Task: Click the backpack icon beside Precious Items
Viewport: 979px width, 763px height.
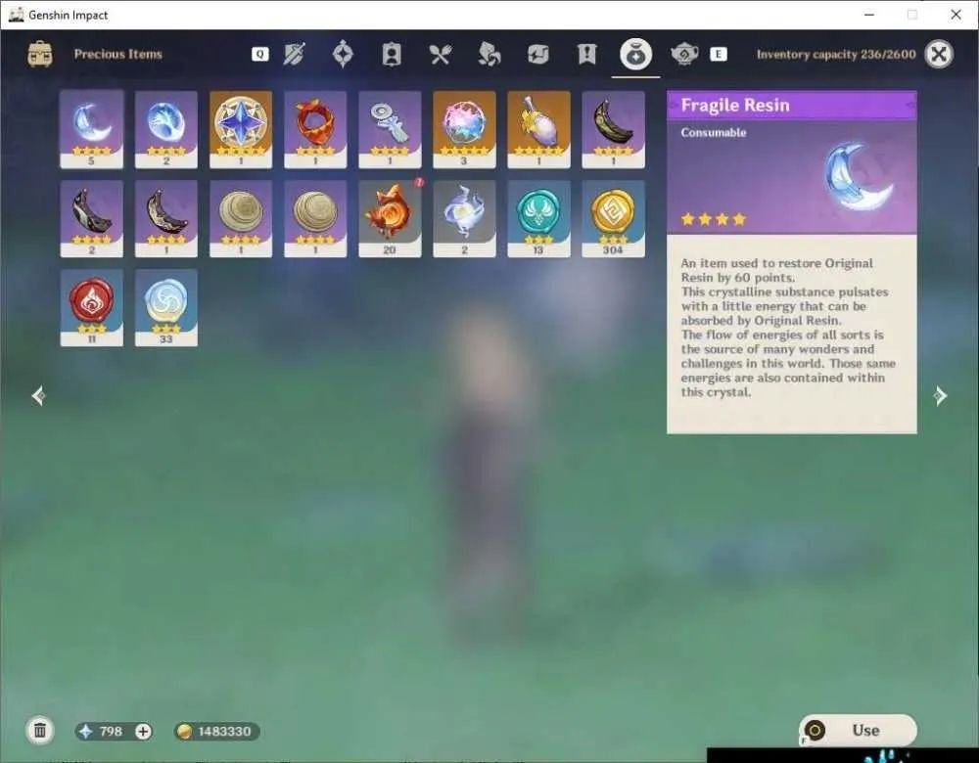Action: [40, 54]
